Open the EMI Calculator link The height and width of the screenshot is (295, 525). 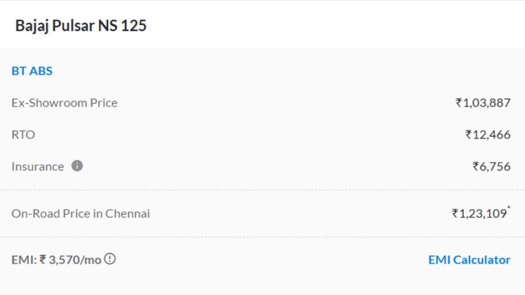[x=469, y=260]
